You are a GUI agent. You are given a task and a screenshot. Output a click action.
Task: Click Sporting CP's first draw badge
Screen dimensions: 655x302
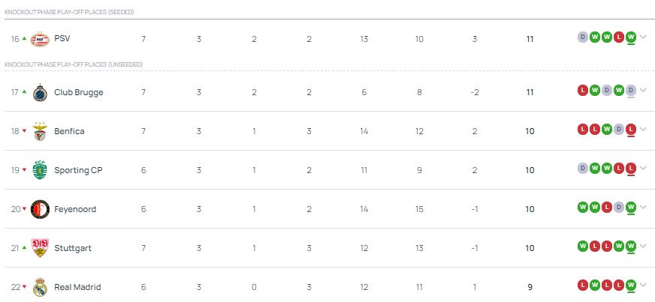[582, 169]
